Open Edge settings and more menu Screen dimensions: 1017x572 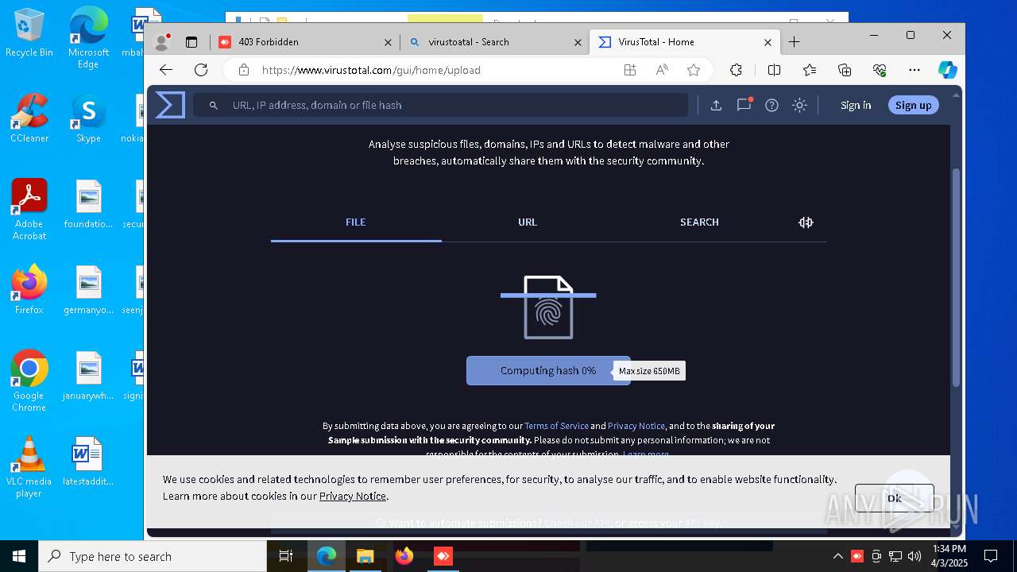coord(914,70)
